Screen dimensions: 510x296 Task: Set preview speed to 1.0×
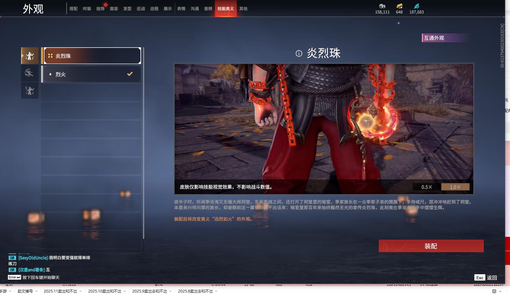click(x=455, y=187)
